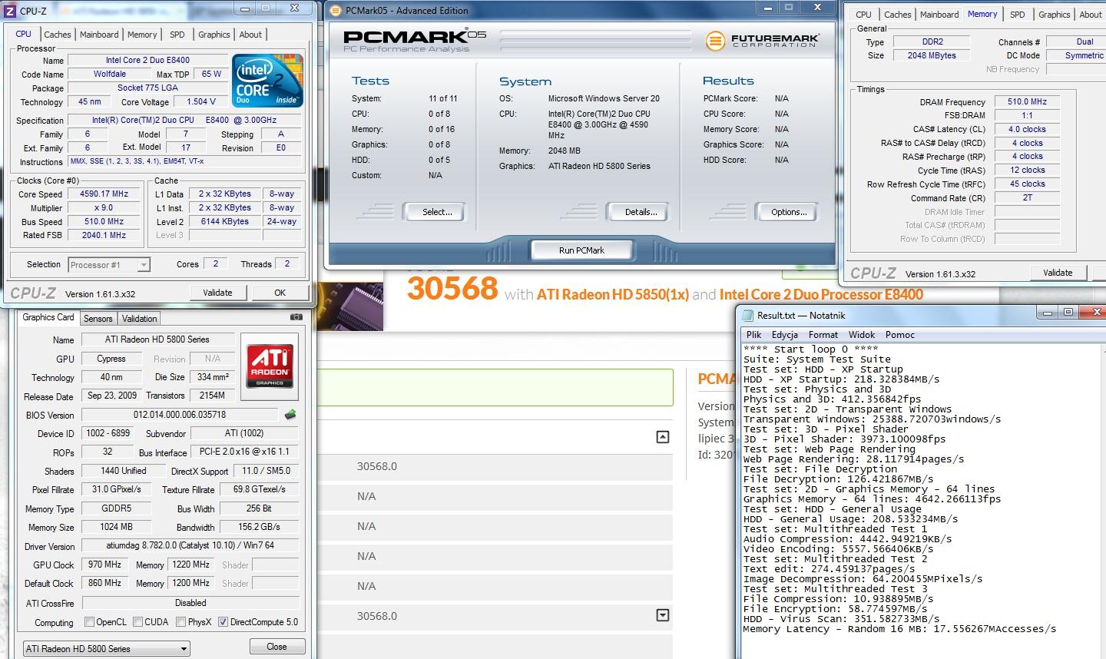Viewport: 1106px width, 659px height.
Task: Click Validate in left CPU-Z window
Action: pos(217,293)
